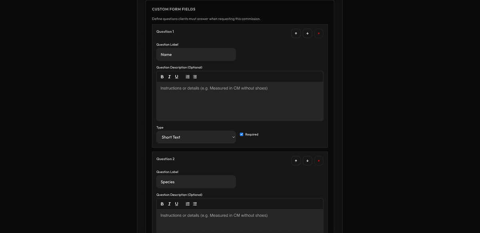Apply bold formatting in Question 1 description toolbar
The width and height of the screenshot is (480, 233).
point(162,76)
